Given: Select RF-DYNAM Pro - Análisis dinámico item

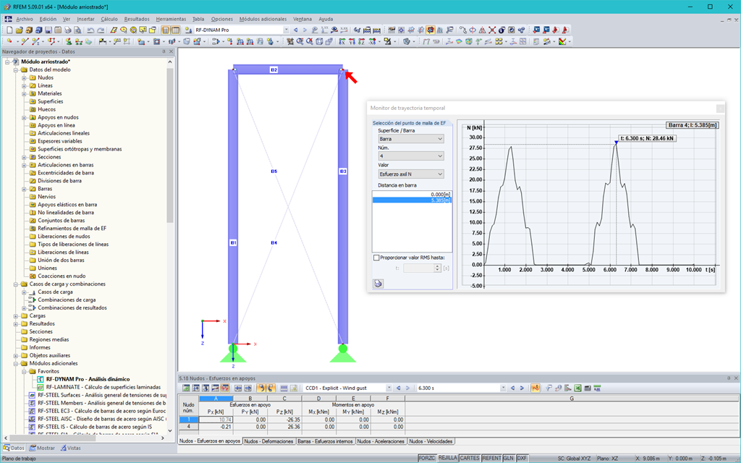Looking at the screenshot, I should tap(88, 379).
